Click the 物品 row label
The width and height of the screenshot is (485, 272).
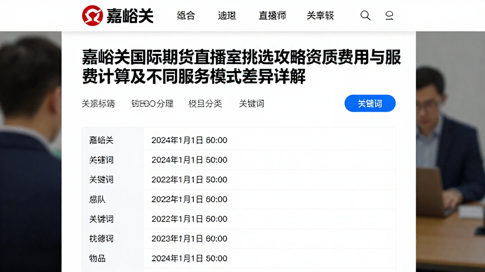97,258
